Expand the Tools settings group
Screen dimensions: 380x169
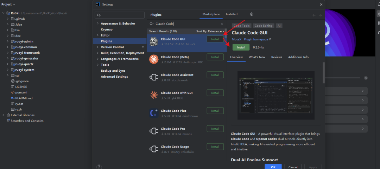[x=98, y=65]
